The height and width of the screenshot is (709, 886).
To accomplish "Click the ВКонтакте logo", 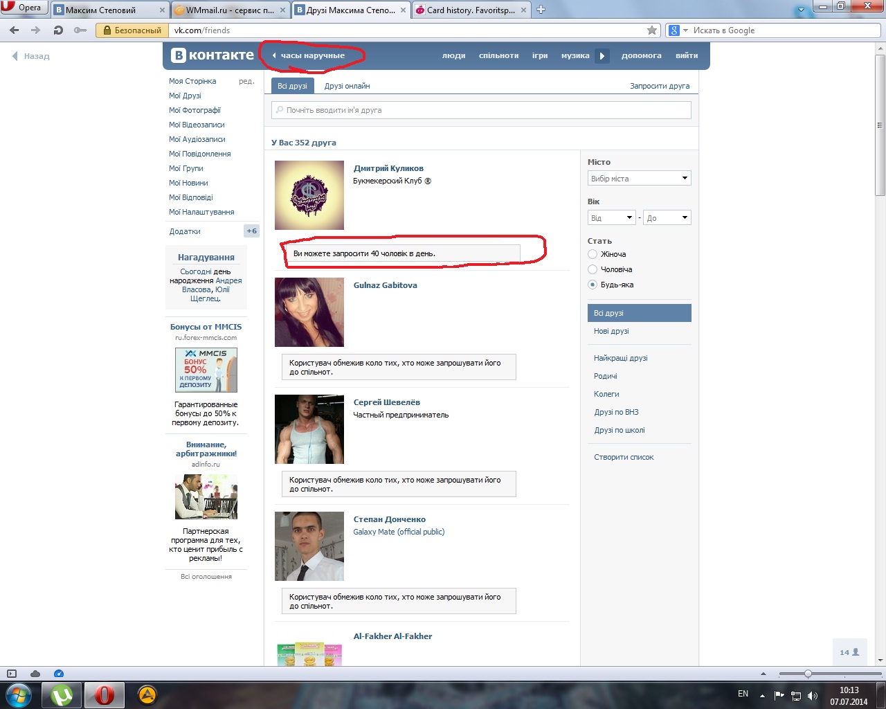I will pyautogui.click(x=212, y=55).
